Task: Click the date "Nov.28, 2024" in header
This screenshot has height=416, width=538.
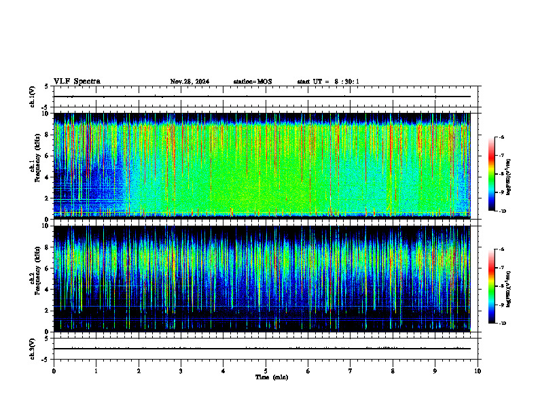Action: point(190,82)
